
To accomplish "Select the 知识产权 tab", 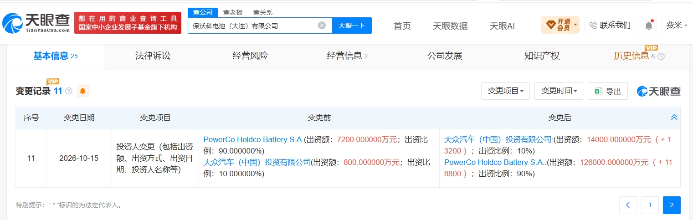I will point(542,56).
